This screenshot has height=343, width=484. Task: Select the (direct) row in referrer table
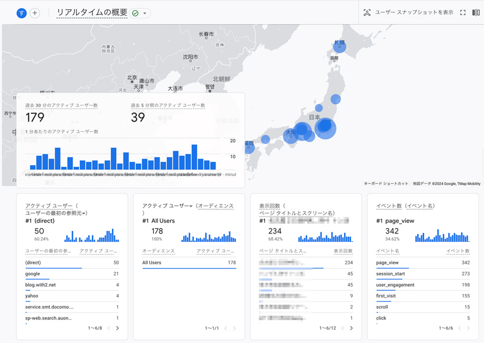(72, 263)
